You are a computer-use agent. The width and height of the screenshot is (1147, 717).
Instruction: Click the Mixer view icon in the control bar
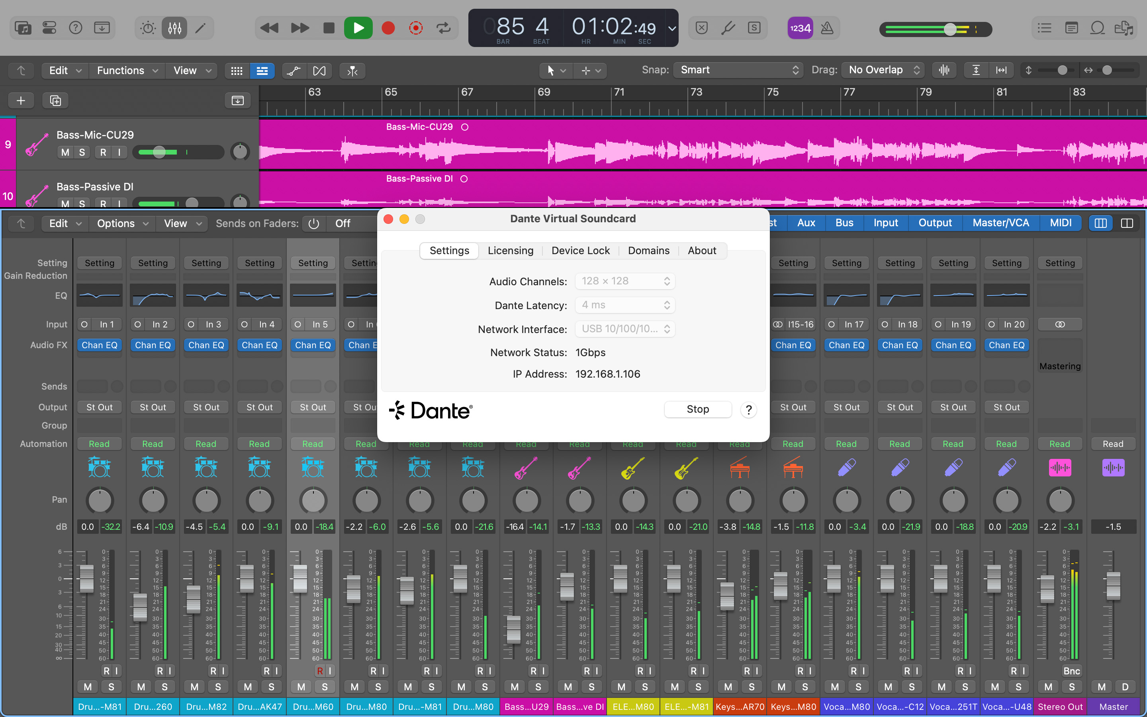[174, 28]
